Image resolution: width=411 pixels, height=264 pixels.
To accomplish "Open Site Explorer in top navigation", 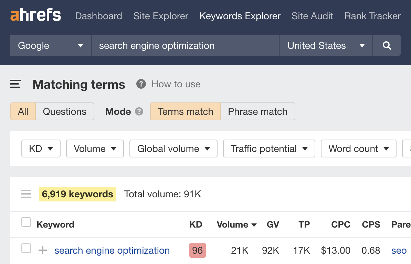I will [x=161, y=16].
